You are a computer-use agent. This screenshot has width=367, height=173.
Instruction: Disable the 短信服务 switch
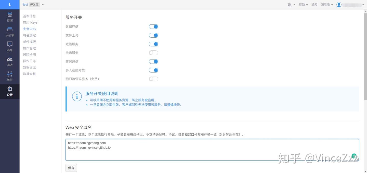click(153, 44)
